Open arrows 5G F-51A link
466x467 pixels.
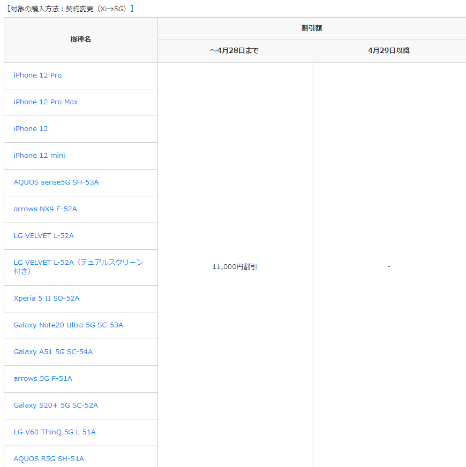click(x=43, y=379)
